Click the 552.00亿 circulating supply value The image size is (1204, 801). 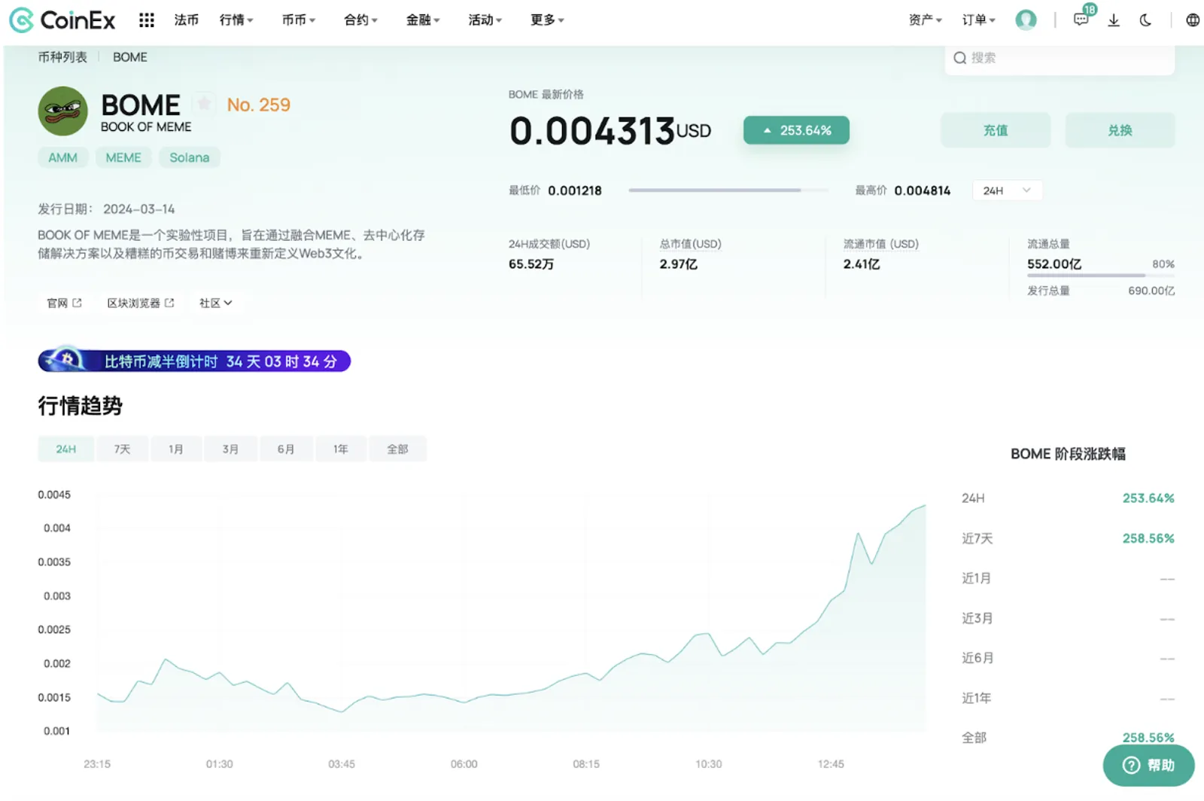(x=1054, y=264)
